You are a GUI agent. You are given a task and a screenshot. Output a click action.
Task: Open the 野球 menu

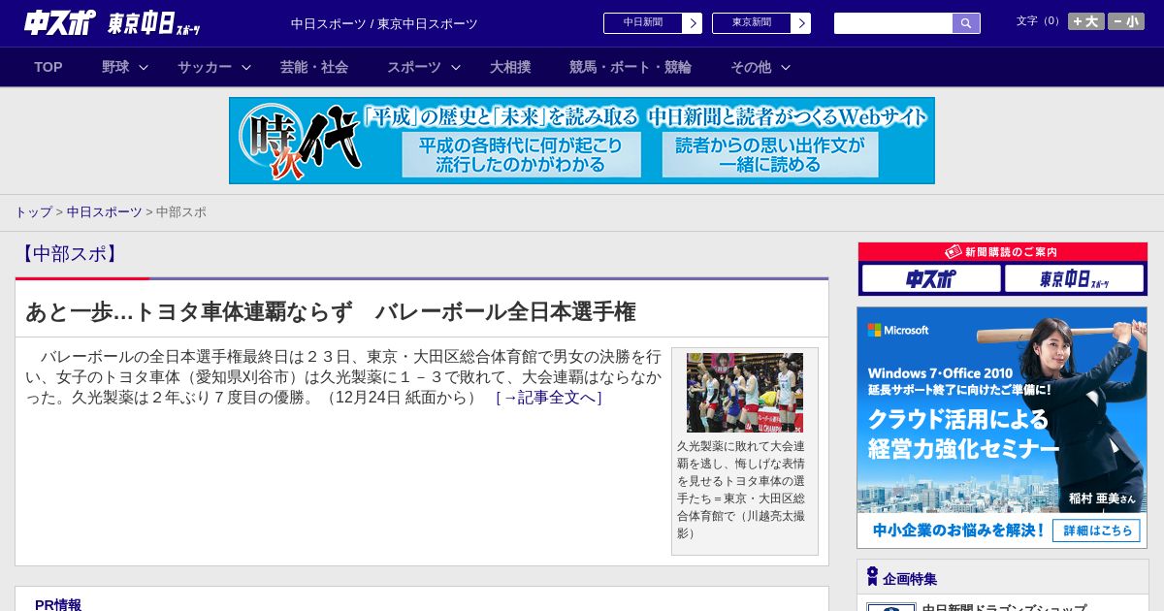click(115, 67)
